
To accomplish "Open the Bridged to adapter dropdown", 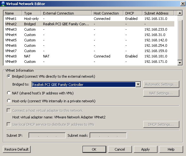I will pos(138,84).
